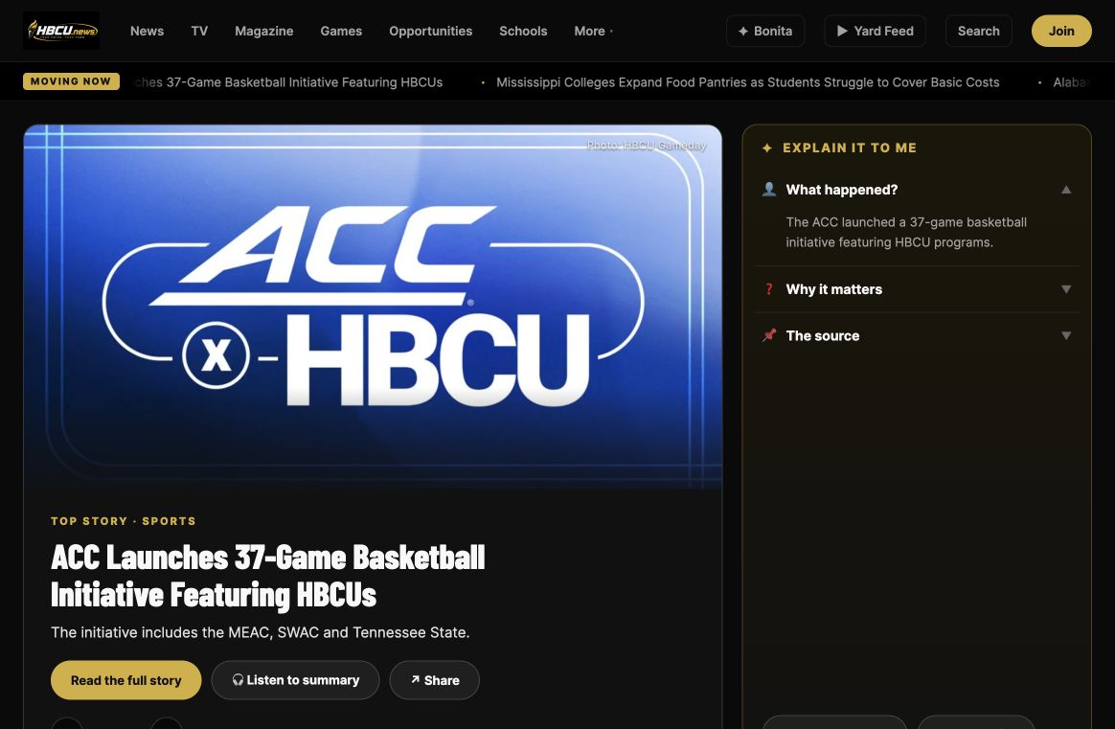Open the News menu item
The image size is (1115, 729).
[147, 32]
